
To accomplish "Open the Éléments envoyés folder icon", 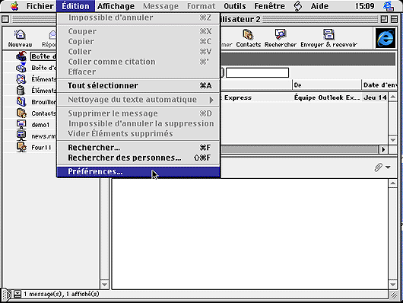I will tap(21, 79).
